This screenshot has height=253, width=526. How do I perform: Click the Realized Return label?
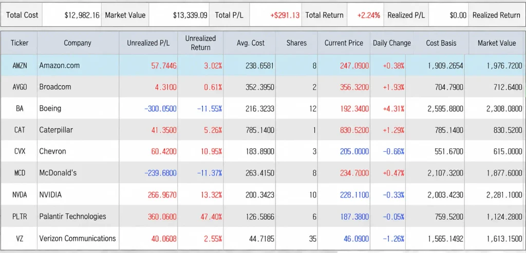pyautogui.click(x=496, y=15)
